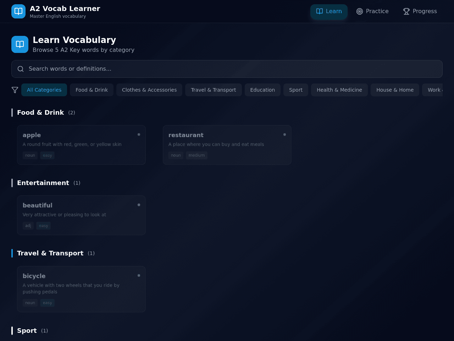Click the Learn Vocabulary book icon

coord(20,44)
